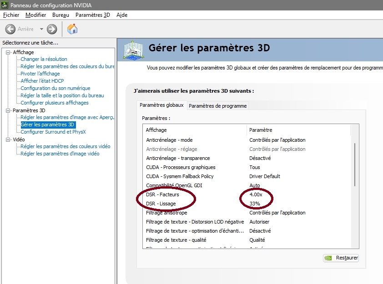The image size is (383, 284).
Task: Open Configurer Surround et PhysX
Action: (x=53, y=132)
